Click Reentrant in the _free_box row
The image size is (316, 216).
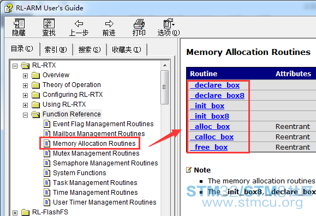pyautogui.click(x=293, y=147)
